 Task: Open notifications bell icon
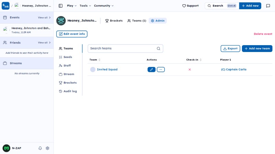tap(40, 148)
